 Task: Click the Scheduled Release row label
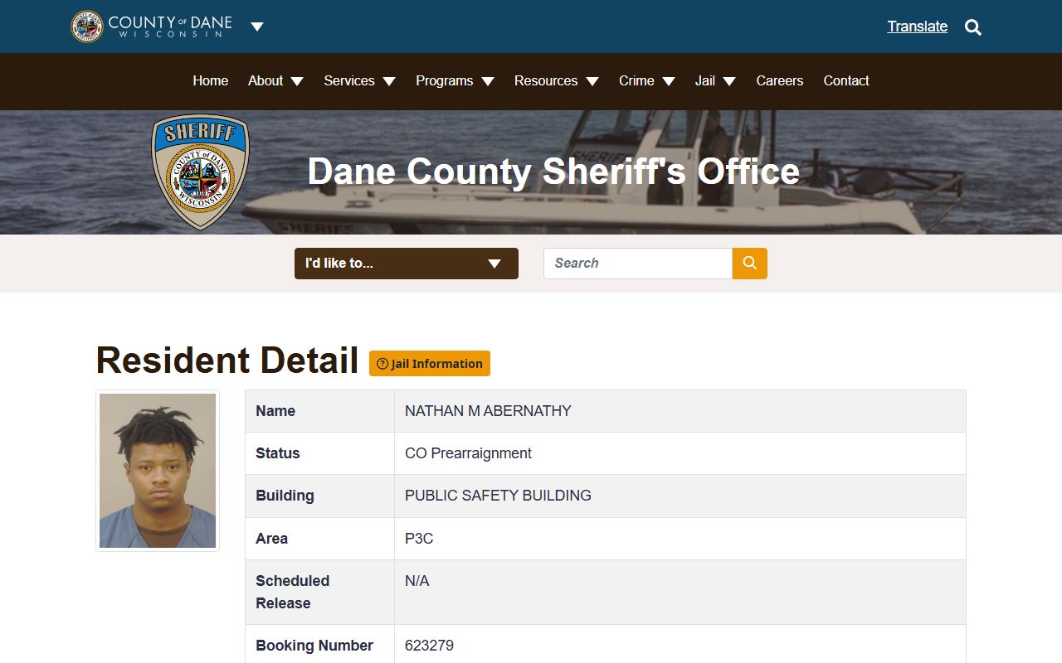point(292,593)
